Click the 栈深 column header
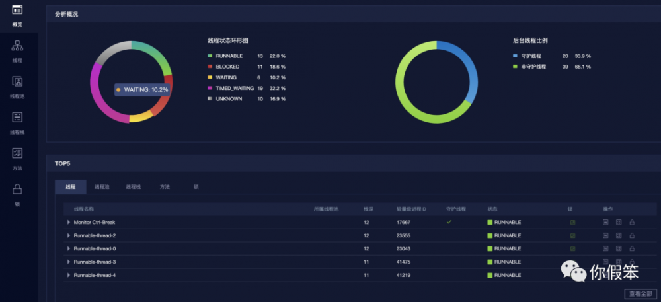This screenshot has width=661, height=302. click(x=368, y=209)
